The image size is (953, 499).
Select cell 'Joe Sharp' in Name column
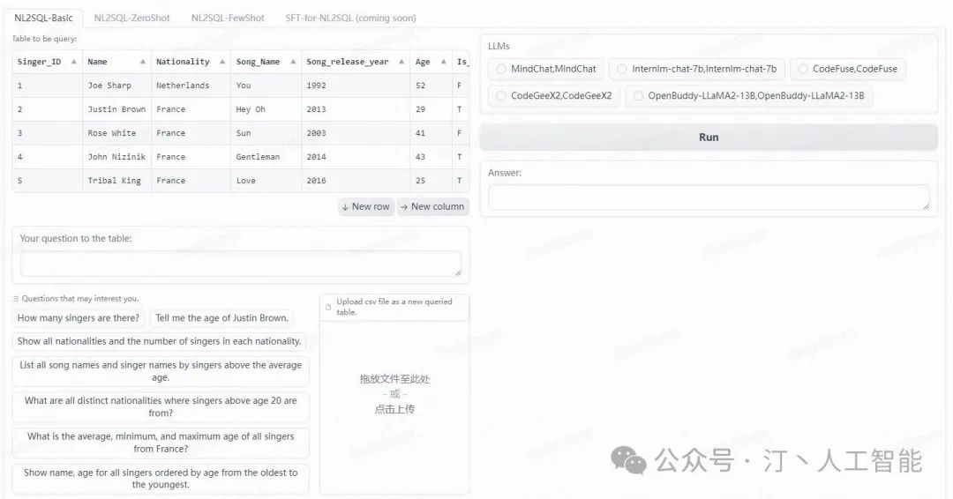point(116,86)
